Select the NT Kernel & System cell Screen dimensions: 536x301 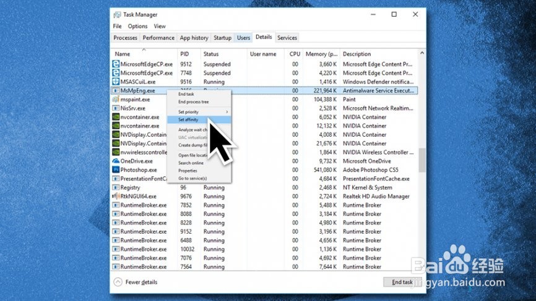click(x=368, y=187)
